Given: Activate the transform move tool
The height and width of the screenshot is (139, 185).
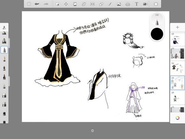Looking at the screenshot, I should pyautogui.click(x=66, y=4).
